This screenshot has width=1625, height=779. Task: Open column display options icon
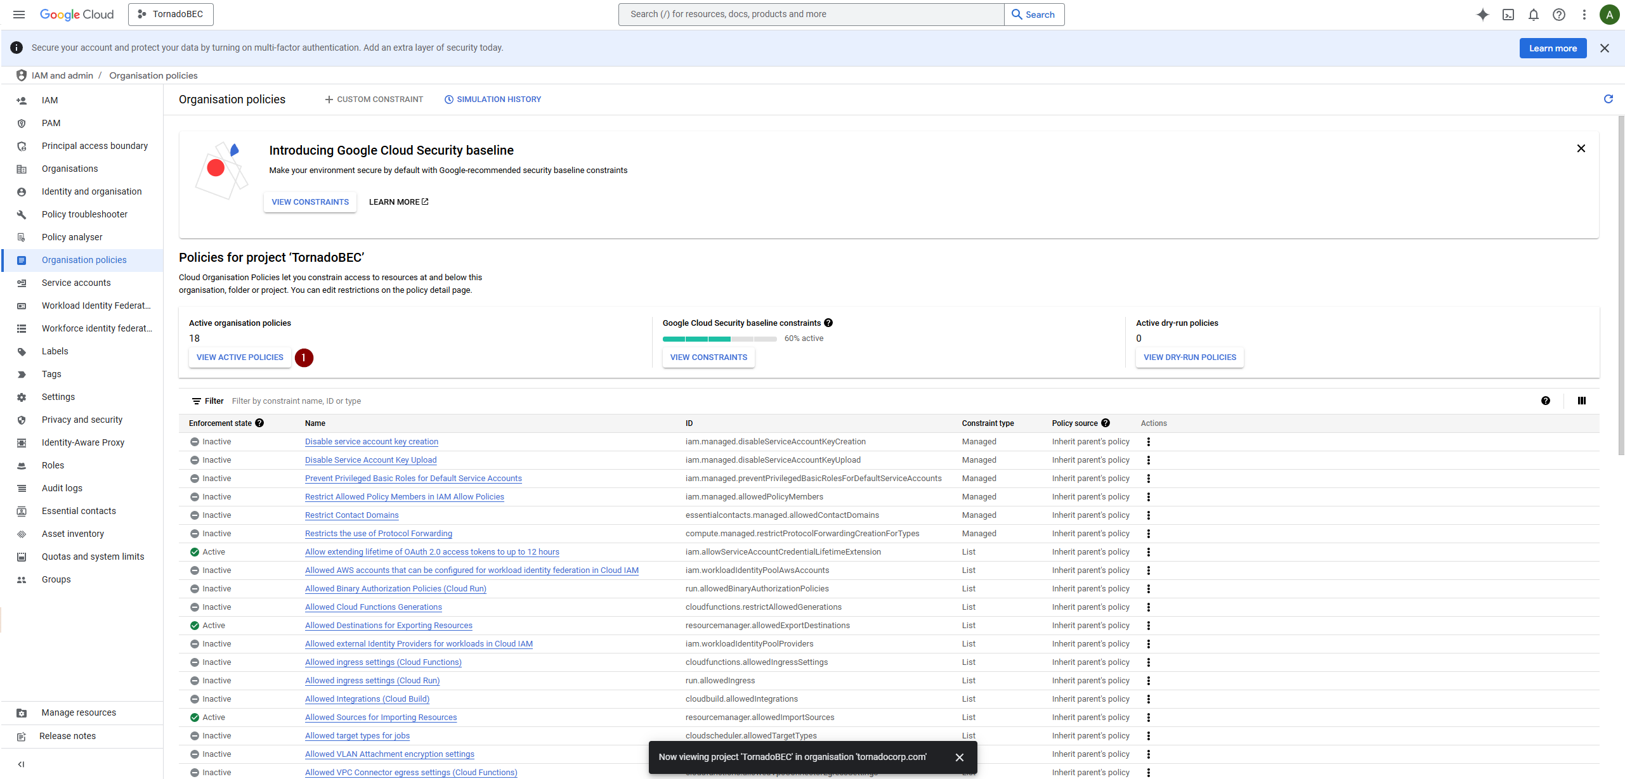click(1581, 401)
